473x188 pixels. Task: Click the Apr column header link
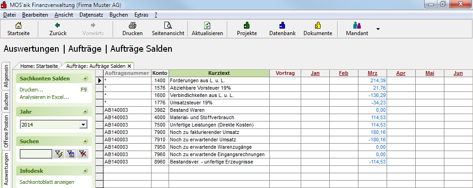tap(401, 73)
